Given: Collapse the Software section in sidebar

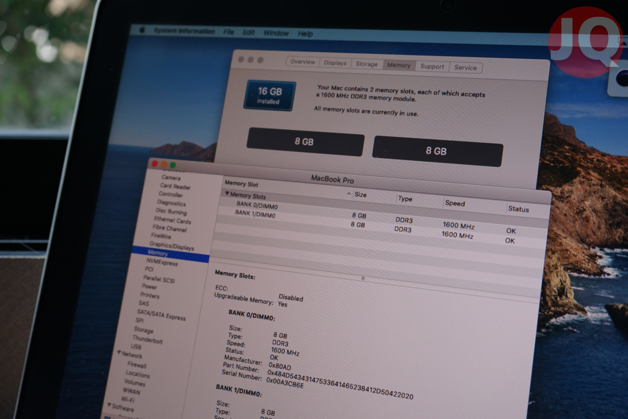Looking at the screenshot, I should 109,405.
